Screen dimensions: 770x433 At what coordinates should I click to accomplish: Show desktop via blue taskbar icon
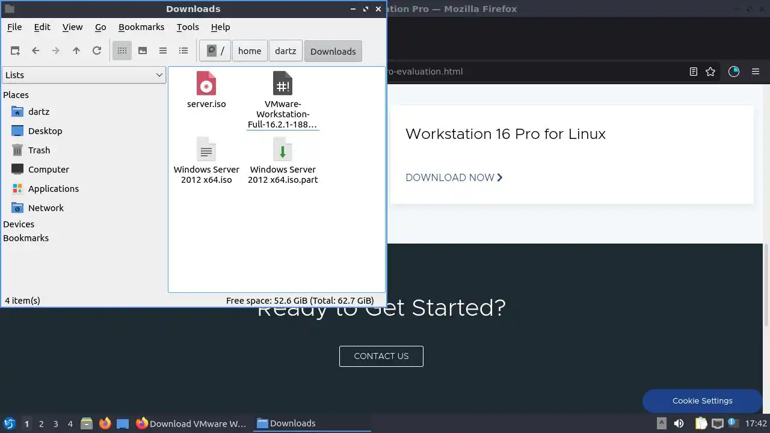[123, 423]
